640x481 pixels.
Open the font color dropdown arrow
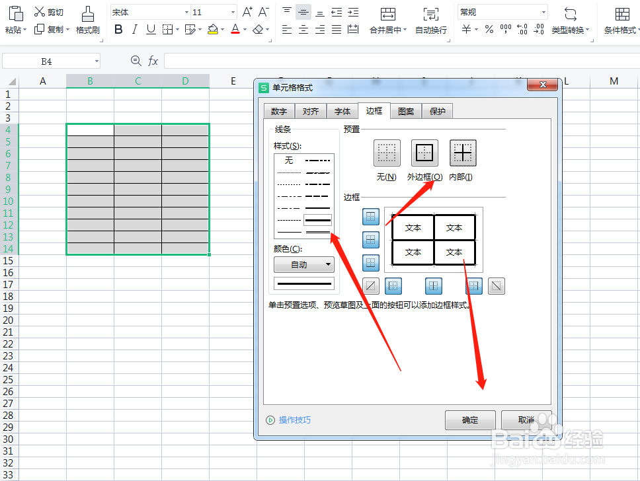pos(245,29)
